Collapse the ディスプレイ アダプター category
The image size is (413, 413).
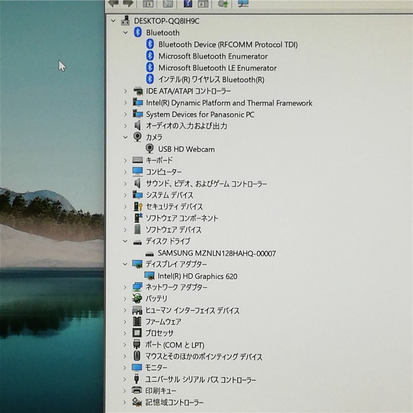coord(125,264)
